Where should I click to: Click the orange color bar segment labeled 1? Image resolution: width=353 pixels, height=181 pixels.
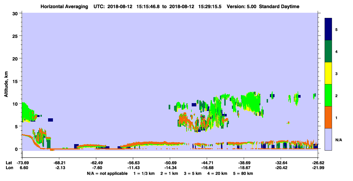(328, 117)
